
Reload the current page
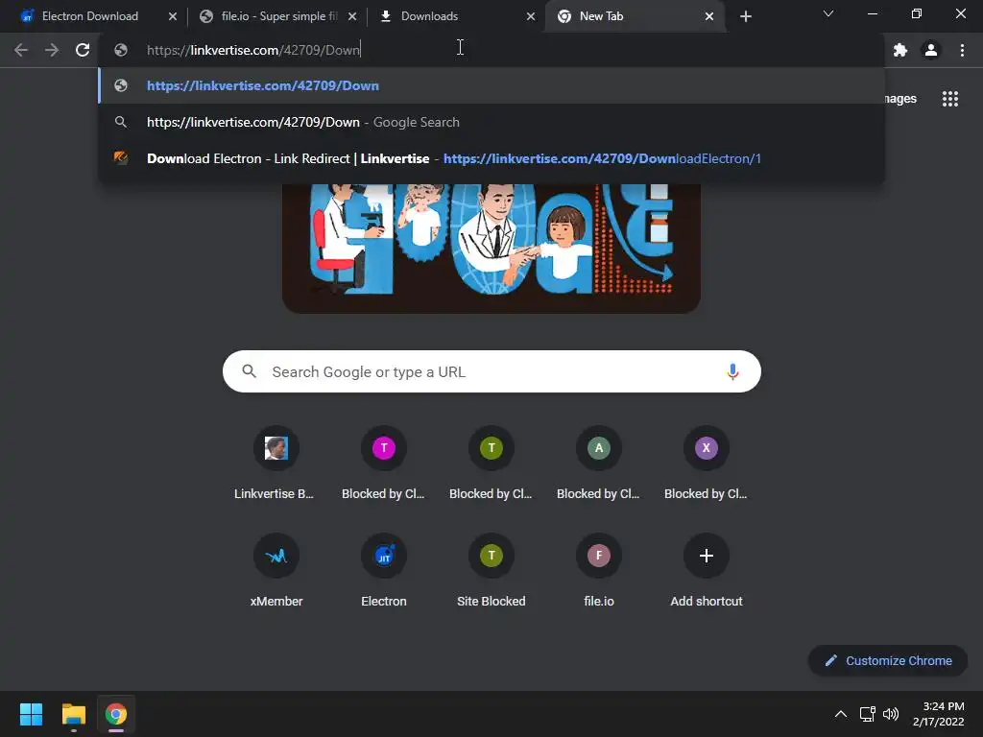83,50
